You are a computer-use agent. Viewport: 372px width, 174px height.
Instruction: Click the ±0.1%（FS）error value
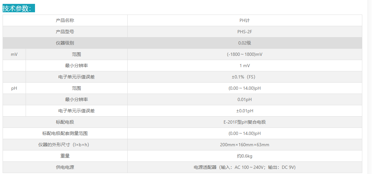pyautogui.click(x=244, y=77)
